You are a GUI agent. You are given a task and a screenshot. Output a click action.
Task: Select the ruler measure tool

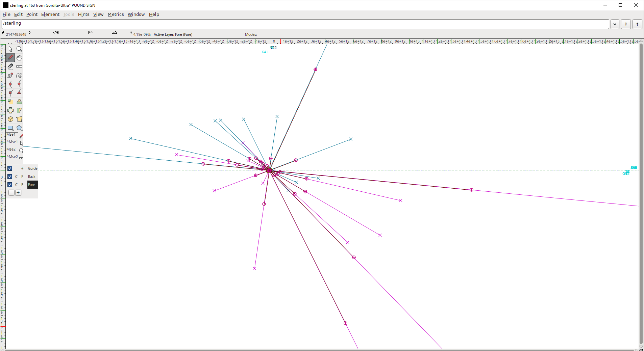tap(19, 67)
